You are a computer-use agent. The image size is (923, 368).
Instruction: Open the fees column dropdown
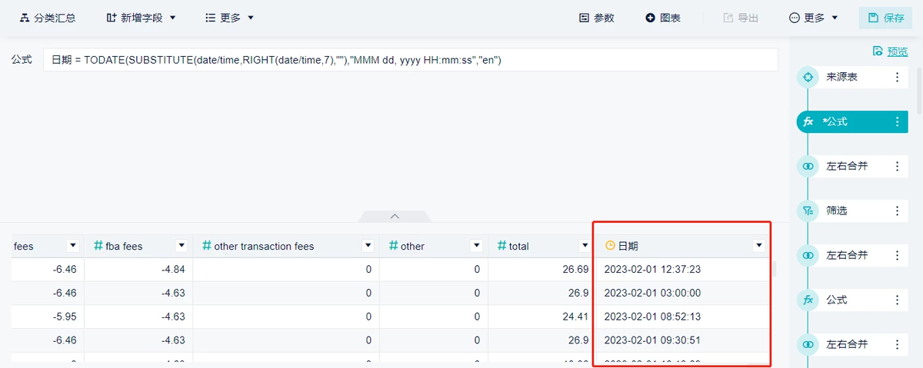pyautogui.click(x=73, y=246)
